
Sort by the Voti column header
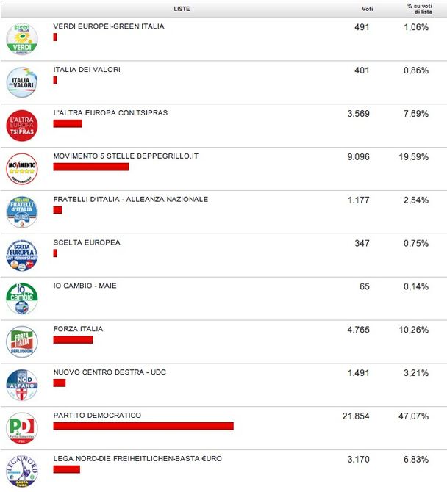[367, 9]
